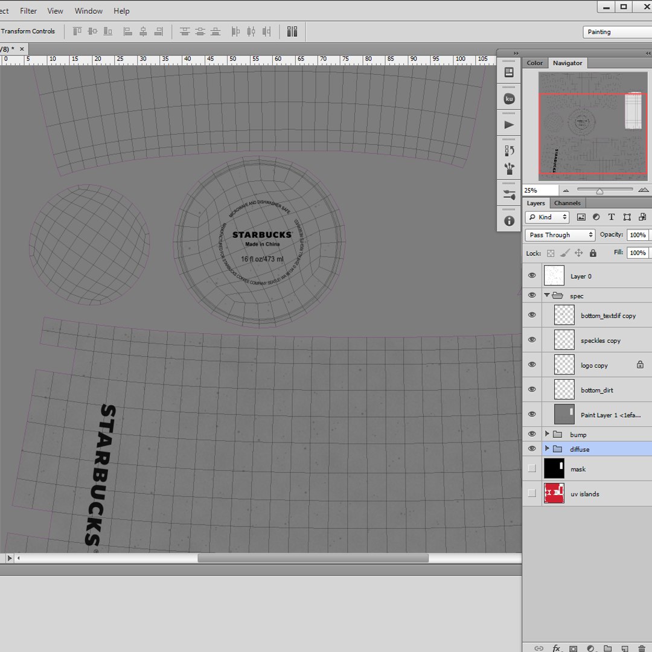Open the Painting workspace dropdown
The height and width of the screenshot is (652, 652).
click(x=618, y=32)
